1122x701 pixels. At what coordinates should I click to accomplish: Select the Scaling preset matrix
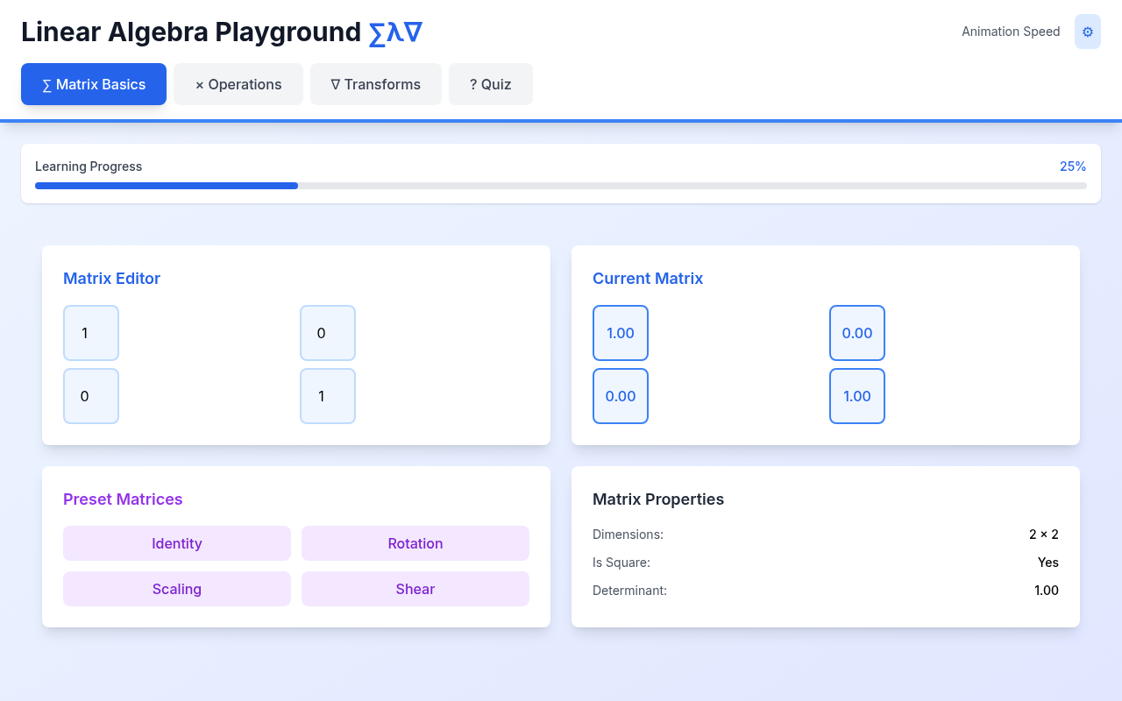click(177, 589)
